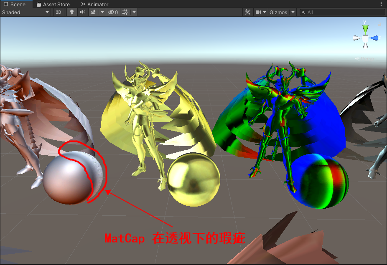Open scene camera settings
The height and width of the screenshot is (265, 387).
pos(258,12)
